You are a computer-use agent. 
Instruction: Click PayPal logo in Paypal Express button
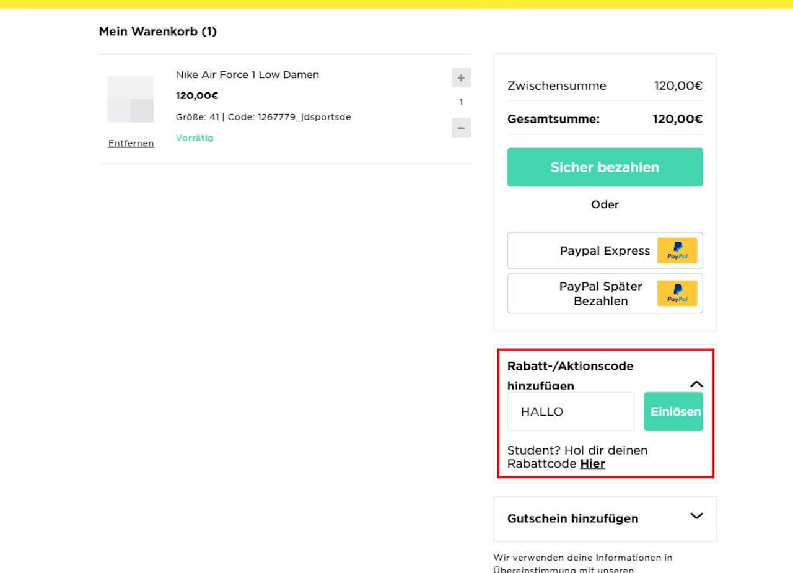(677, 251)
